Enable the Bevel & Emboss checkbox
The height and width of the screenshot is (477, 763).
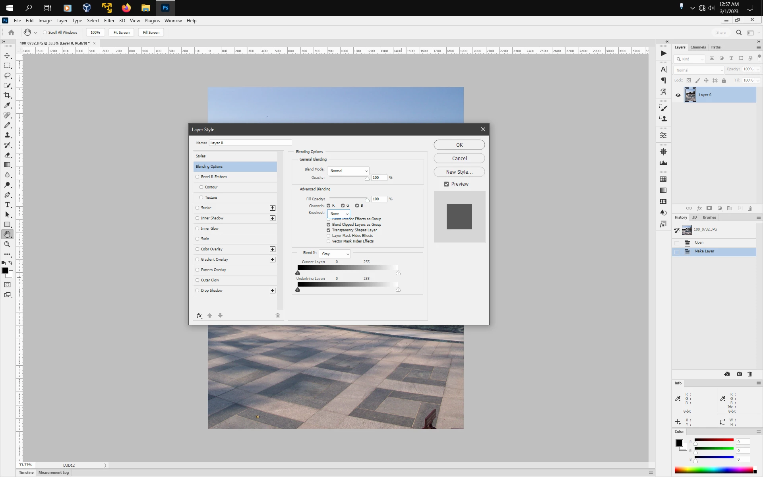point(198,177)
